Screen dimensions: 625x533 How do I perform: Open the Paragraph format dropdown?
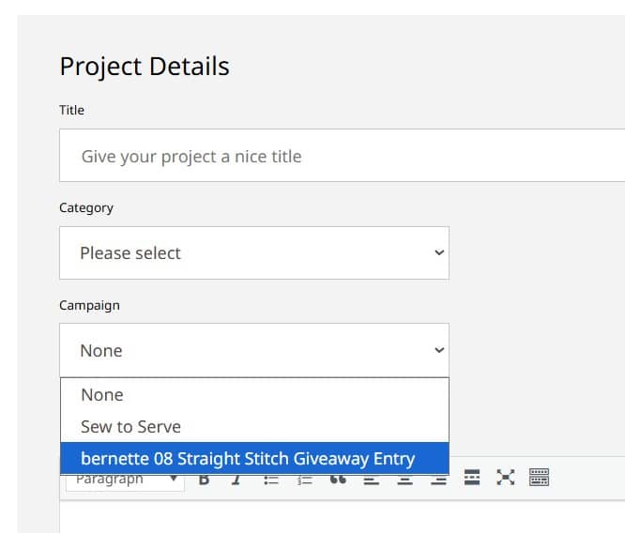click(x=125, y=480)
